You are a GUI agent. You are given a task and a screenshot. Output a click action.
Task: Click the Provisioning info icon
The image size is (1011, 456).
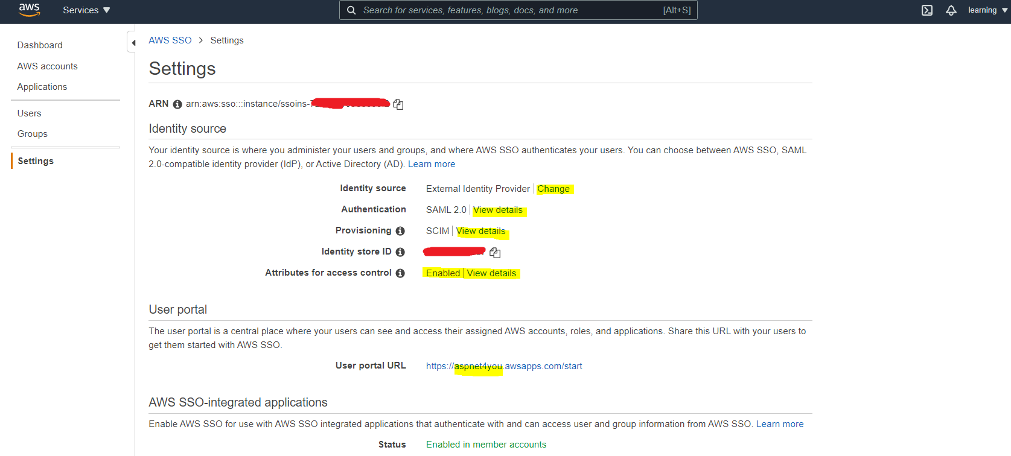[400, 231]
